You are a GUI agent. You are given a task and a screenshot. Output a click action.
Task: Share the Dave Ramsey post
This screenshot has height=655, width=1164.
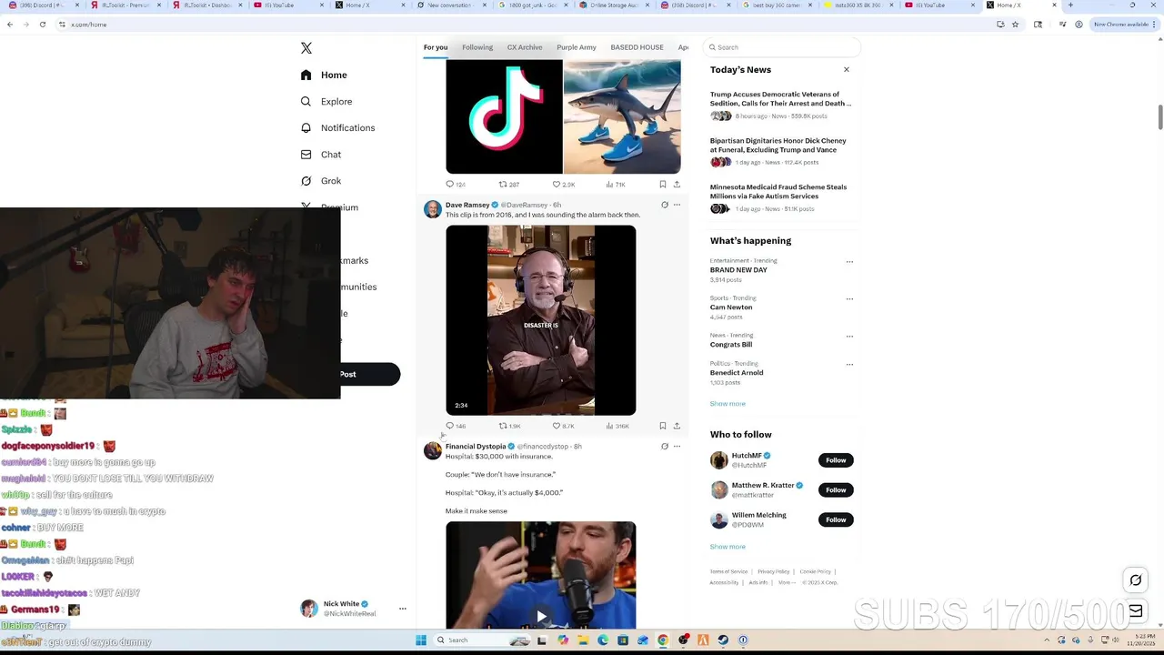coord(677,426)
